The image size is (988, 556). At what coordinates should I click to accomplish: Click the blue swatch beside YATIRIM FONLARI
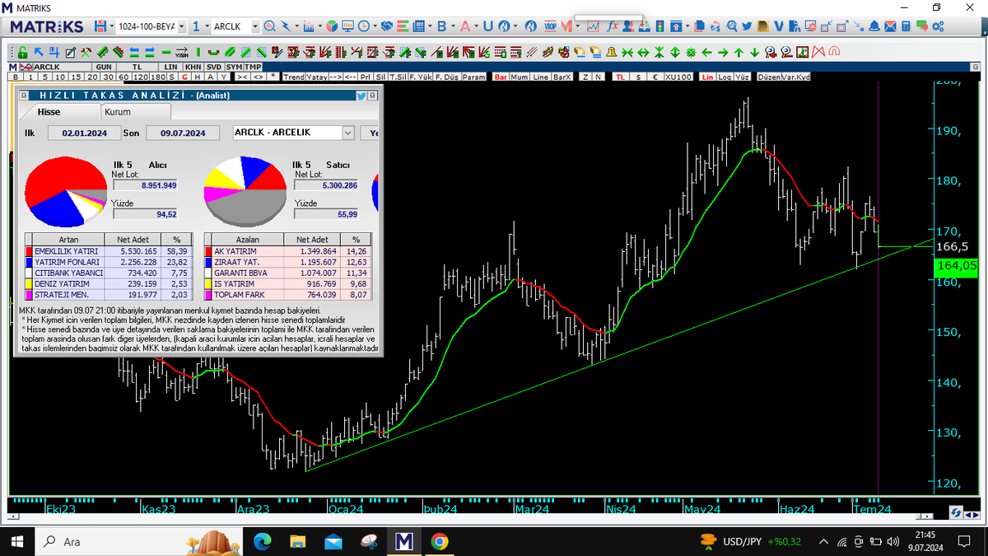pos(30,262)
